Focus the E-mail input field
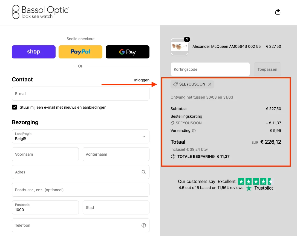This screenshot has height=236, width=297. (x=80, y=94)
